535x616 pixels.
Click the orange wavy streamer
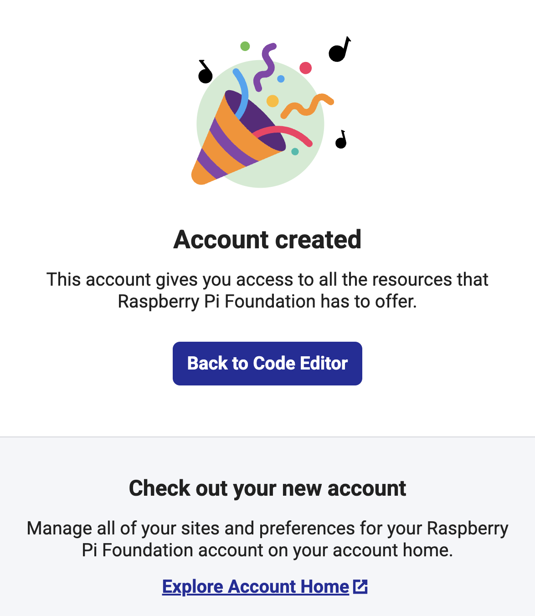(307, 106)
